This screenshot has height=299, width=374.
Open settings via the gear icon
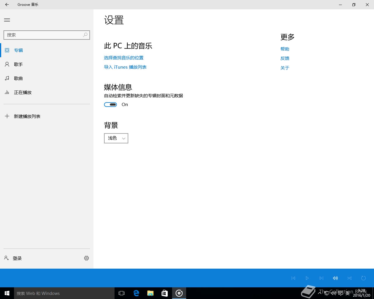pos(86,258)
